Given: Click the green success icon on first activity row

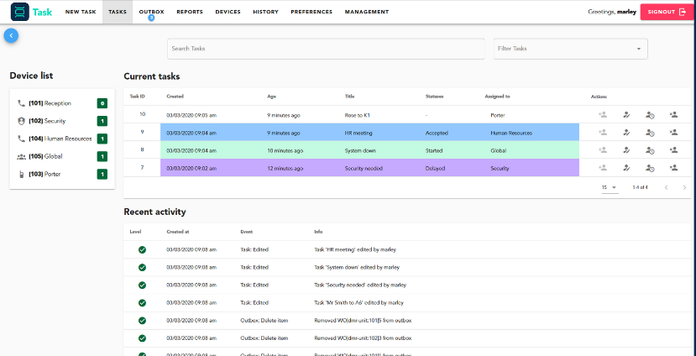Looking at the screenshot, I should coord(142,249).
